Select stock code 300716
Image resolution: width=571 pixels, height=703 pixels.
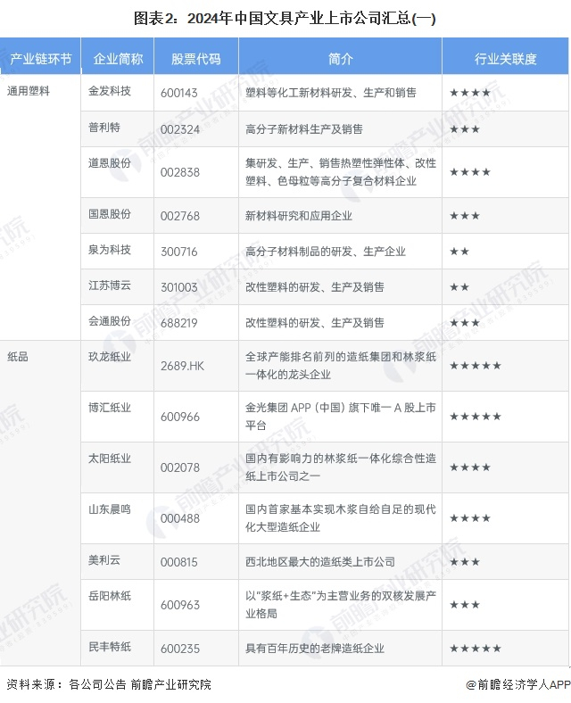(x=178, y=252)
